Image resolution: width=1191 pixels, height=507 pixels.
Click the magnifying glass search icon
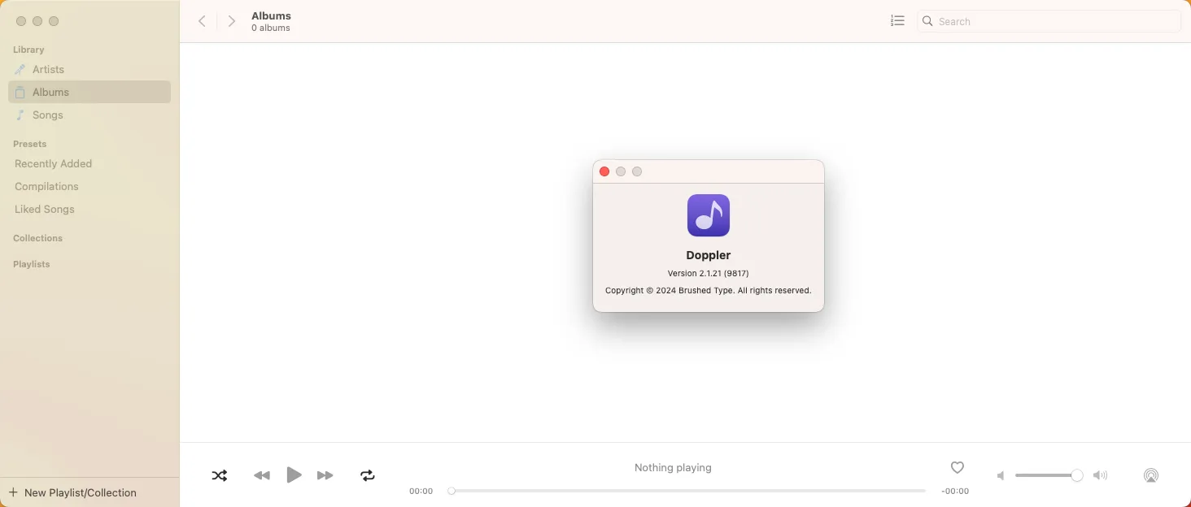(x=927, y=21)
